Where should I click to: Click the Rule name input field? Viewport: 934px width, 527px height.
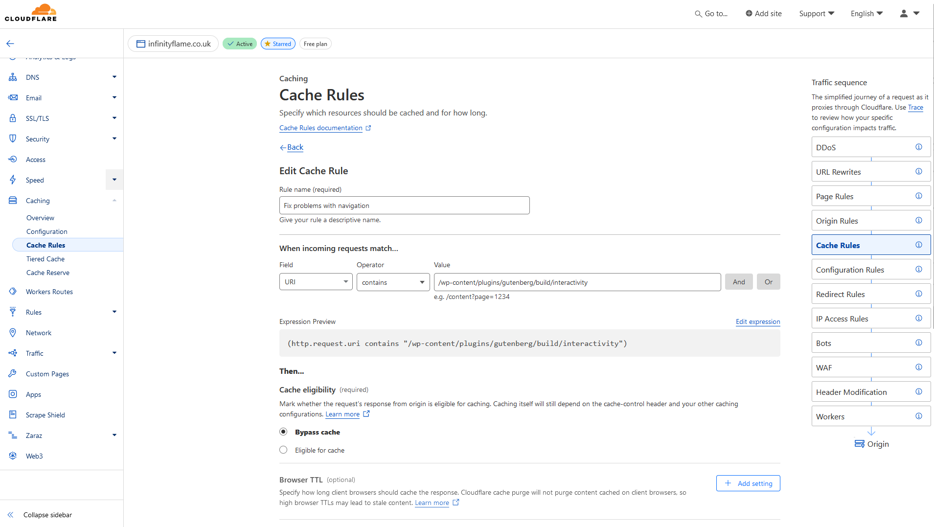click(404, 206)
